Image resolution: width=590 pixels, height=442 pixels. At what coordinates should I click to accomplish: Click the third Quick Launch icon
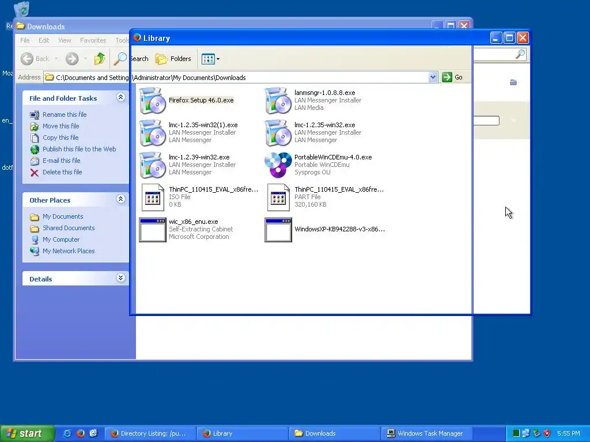coord(94,433)
